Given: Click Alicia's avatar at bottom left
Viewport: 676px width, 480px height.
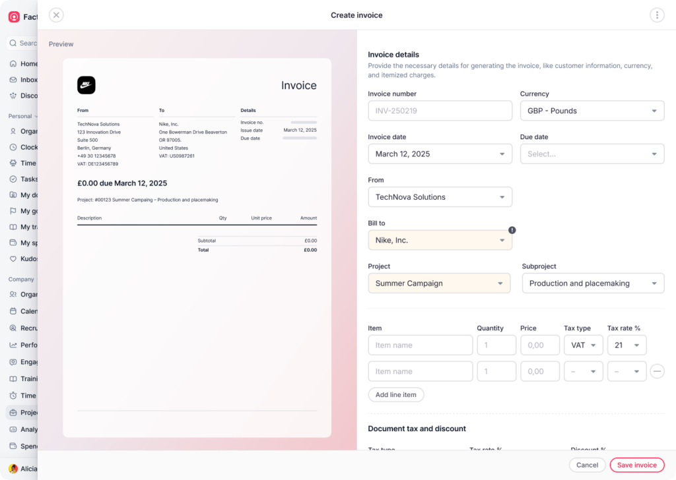Looking at the screenshot, I should click(x=13, y=469).
